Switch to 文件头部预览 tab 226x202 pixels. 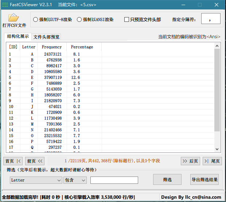click(x=46, y=37)
